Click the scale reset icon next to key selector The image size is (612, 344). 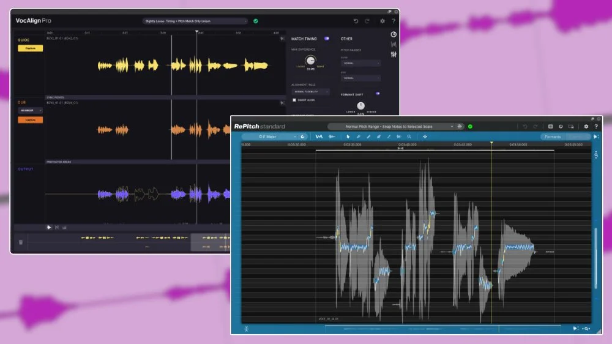pyautogui.click(x=302, y=136)
